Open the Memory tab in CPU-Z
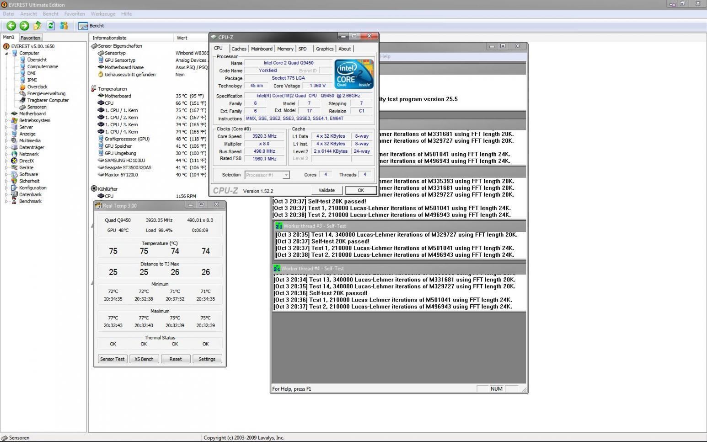The width and height of the screenshot is (707, 442). click(x=285, y=49)
